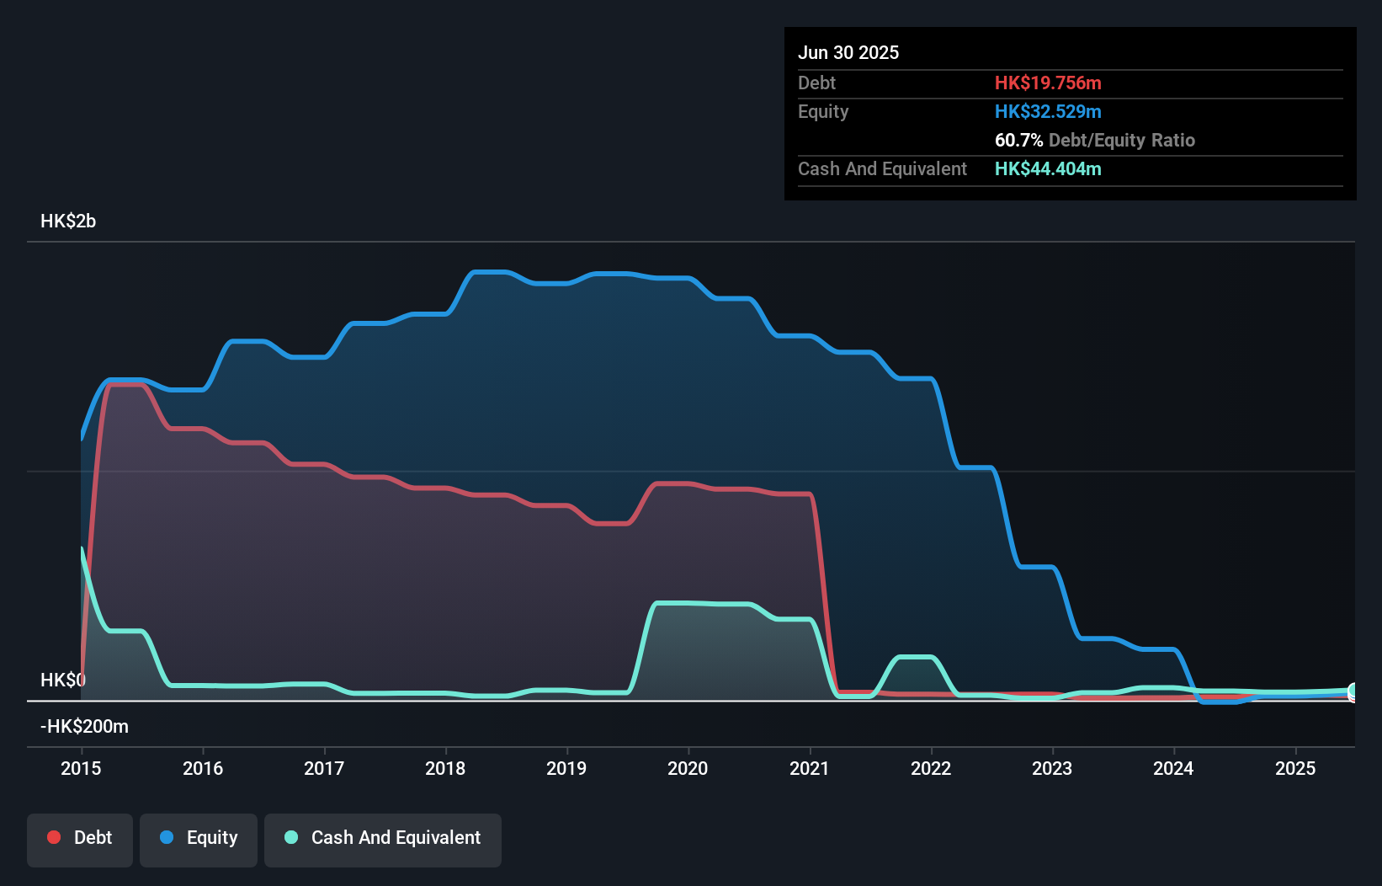Toggle the Cash And Equivalent series visibility
This screenshot has width=1382, height=886.
point(382,837)
